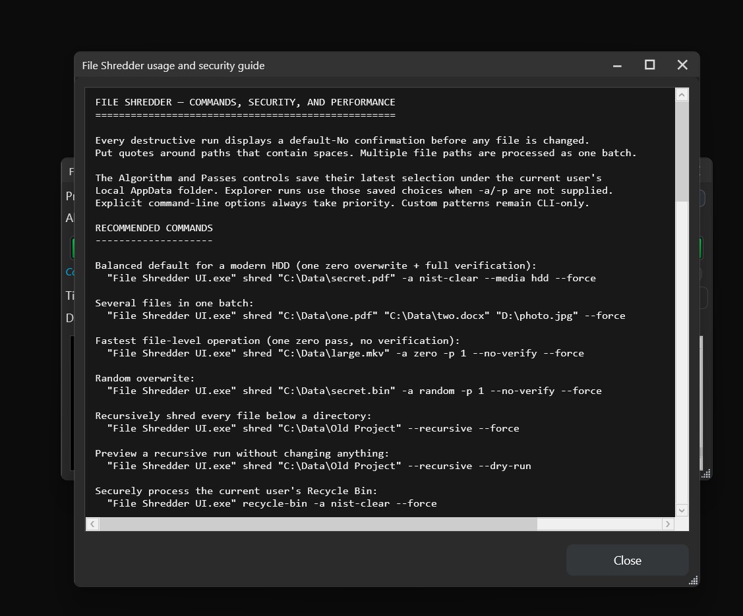Click the one.pdf two.docx photo.jpg command
Viewport: 743px width, 616px height.
coord(366,316)
